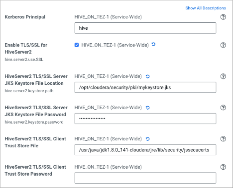Reset Enable TLS/SSL setting to default
Viewport: 233px width, 188px height.
point(153,44)
